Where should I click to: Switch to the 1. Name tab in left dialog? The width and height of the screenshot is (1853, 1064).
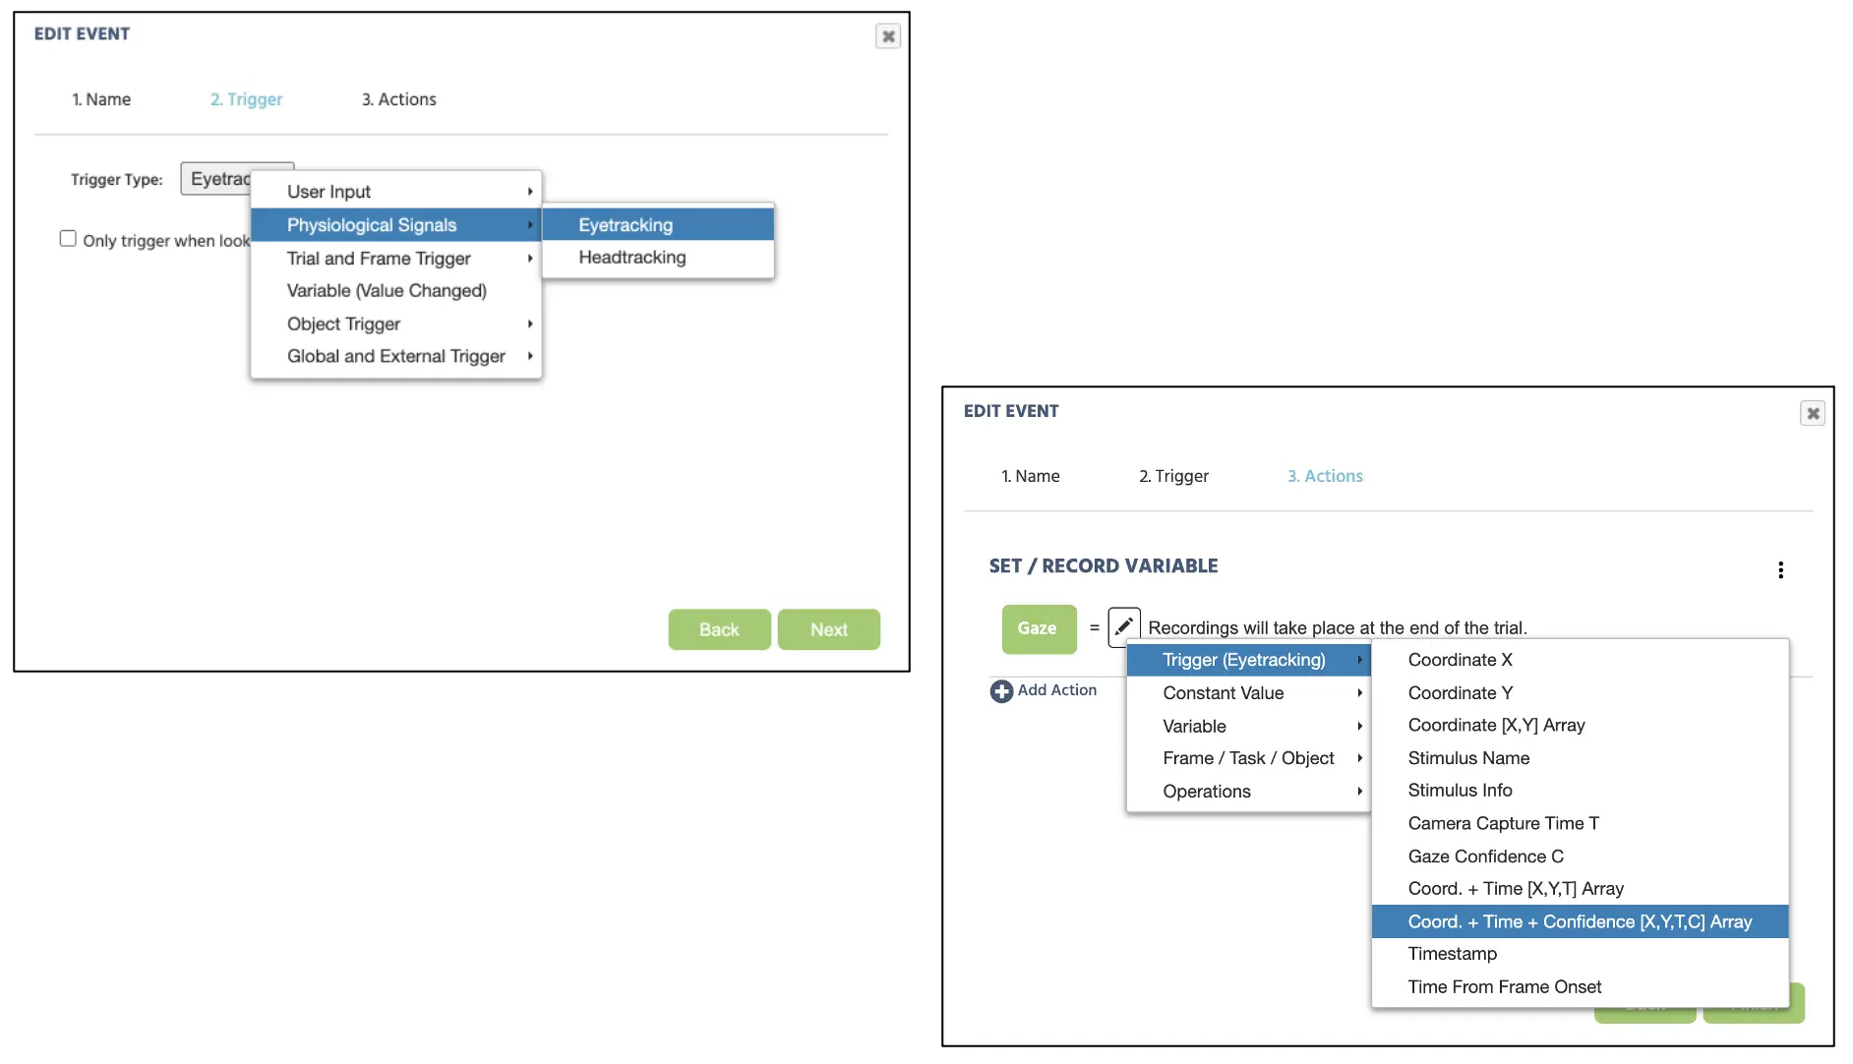101,99
